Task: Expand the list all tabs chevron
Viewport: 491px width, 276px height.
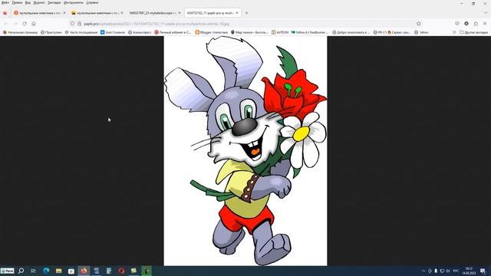Action: pyautogui.click(x=486, y=13)
